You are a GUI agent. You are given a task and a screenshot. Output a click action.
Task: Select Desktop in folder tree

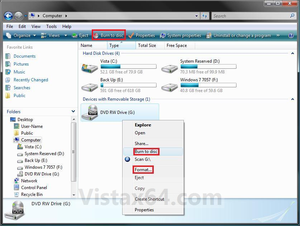point(25,120)
